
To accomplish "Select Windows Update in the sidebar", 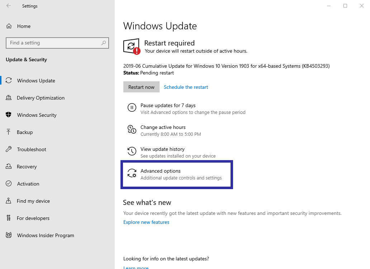I will click(x=36, y=81).
